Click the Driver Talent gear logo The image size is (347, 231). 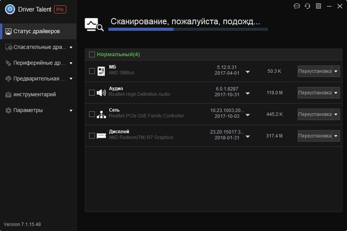click(9, 9)
